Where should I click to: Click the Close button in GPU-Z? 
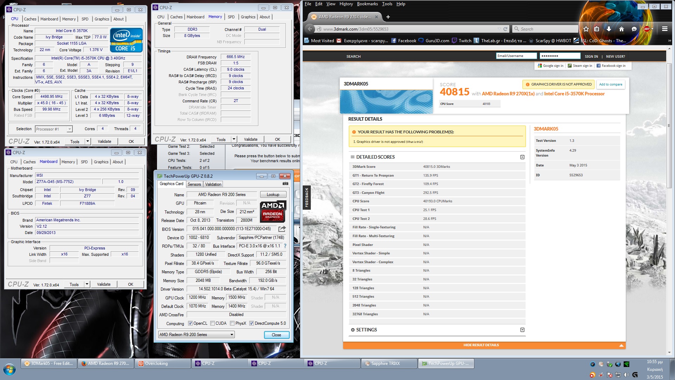(x=276, y=335)
